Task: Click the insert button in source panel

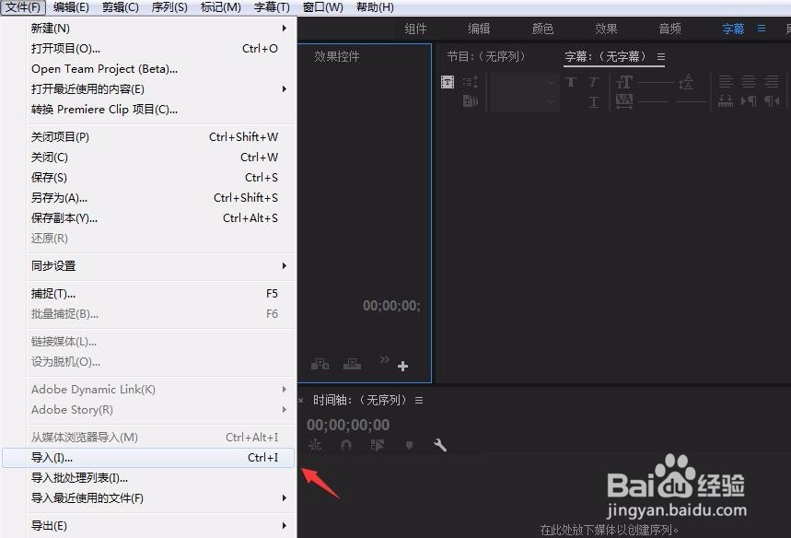Action: (x=320, y=364)
